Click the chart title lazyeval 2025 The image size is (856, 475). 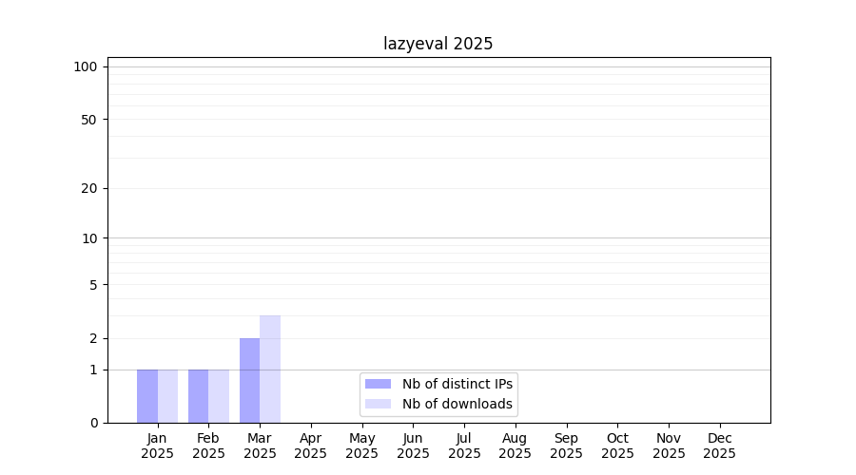tap(438, 44)
